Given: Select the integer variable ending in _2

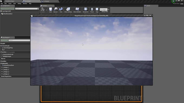Looking at the screenshot, I should pyautogui.click(x=6, y=70).
